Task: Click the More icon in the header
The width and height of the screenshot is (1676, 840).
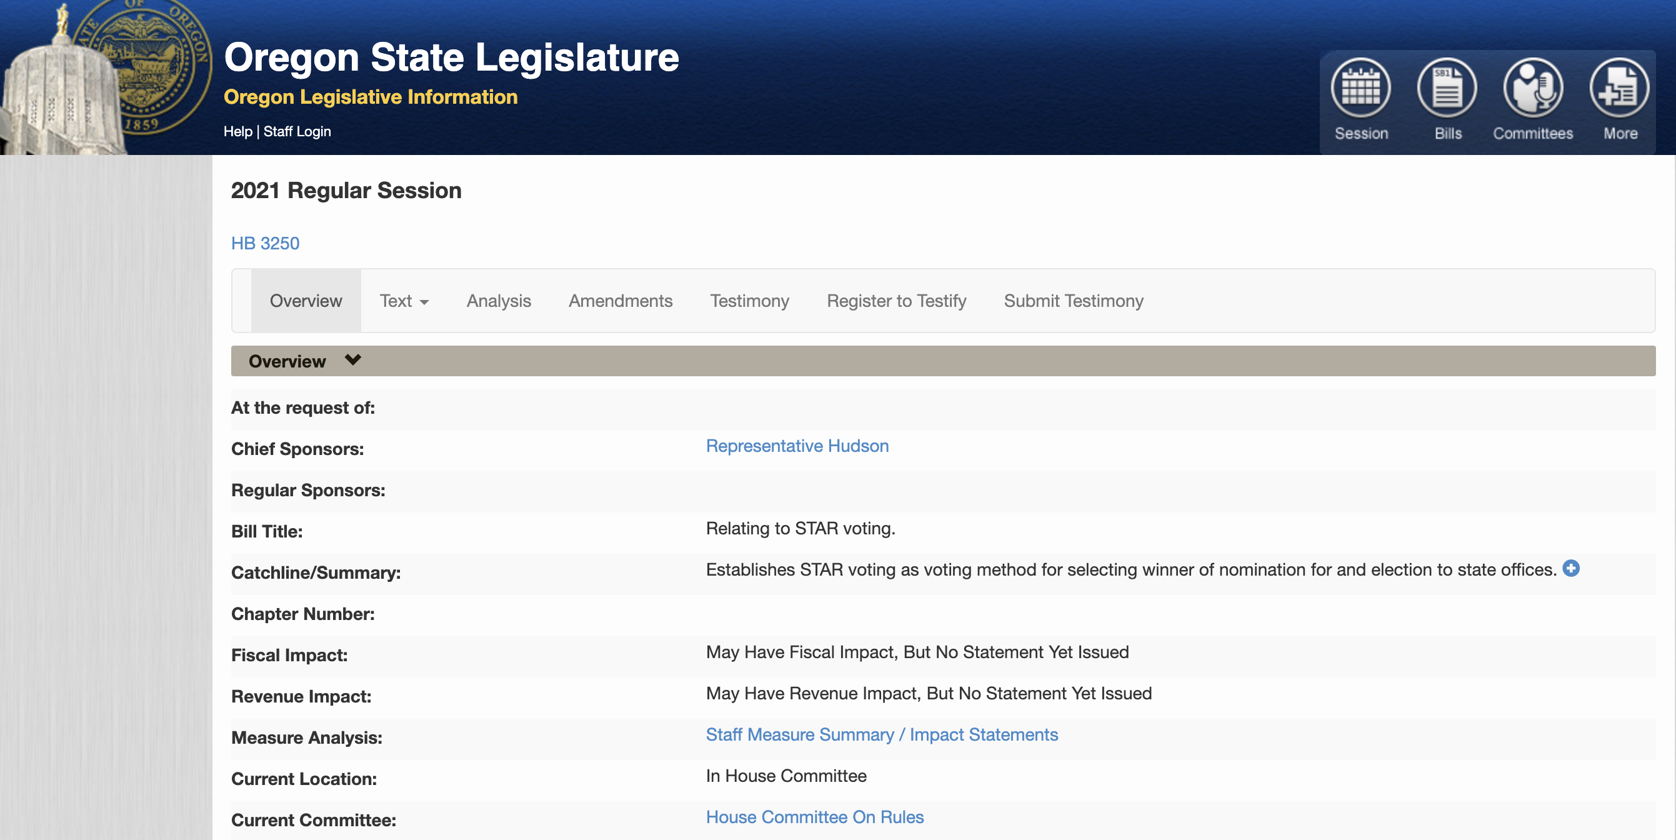Action: click(x=1619, y=89)
